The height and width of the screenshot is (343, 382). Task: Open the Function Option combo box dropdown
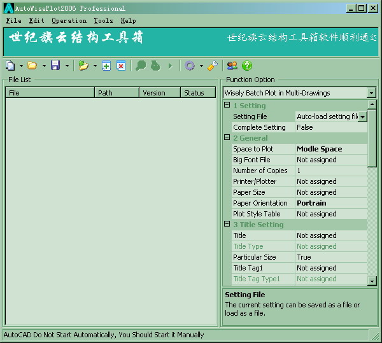[x=371, y=93]
